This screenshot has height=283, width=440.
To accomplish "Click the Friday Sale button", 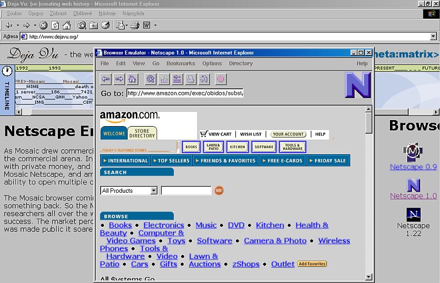I will tap(328, 160).
